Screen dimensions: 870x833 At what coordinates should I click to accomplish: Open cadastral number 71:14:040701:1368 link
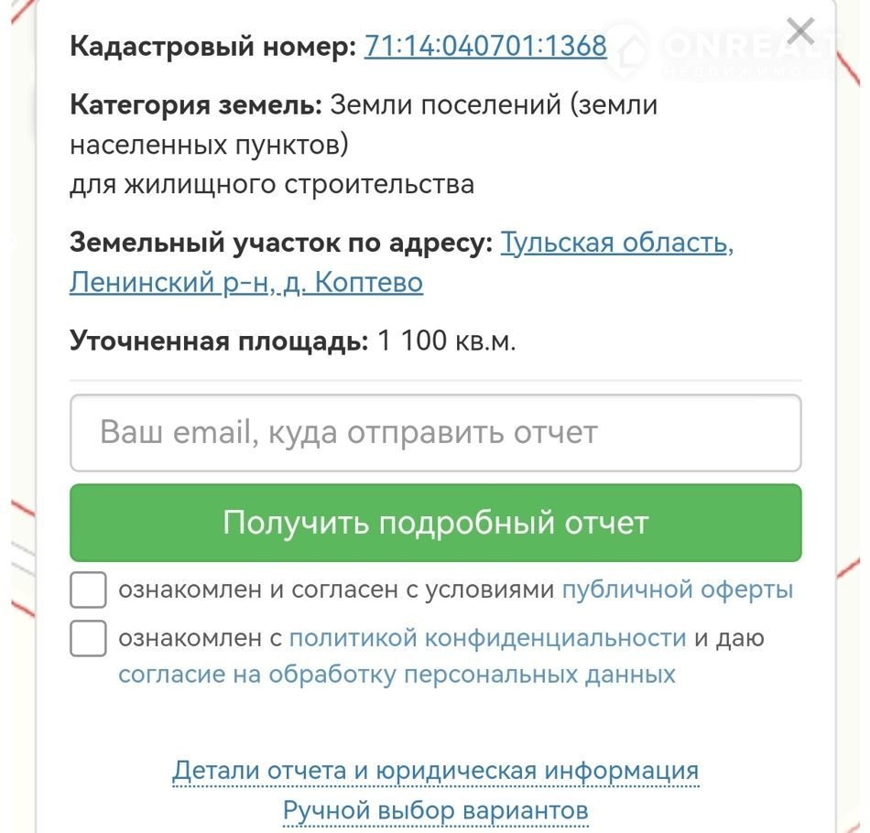[x=485, y=46]
